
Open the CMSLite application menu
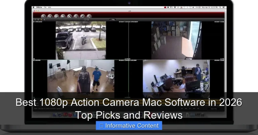coord(39,7)
